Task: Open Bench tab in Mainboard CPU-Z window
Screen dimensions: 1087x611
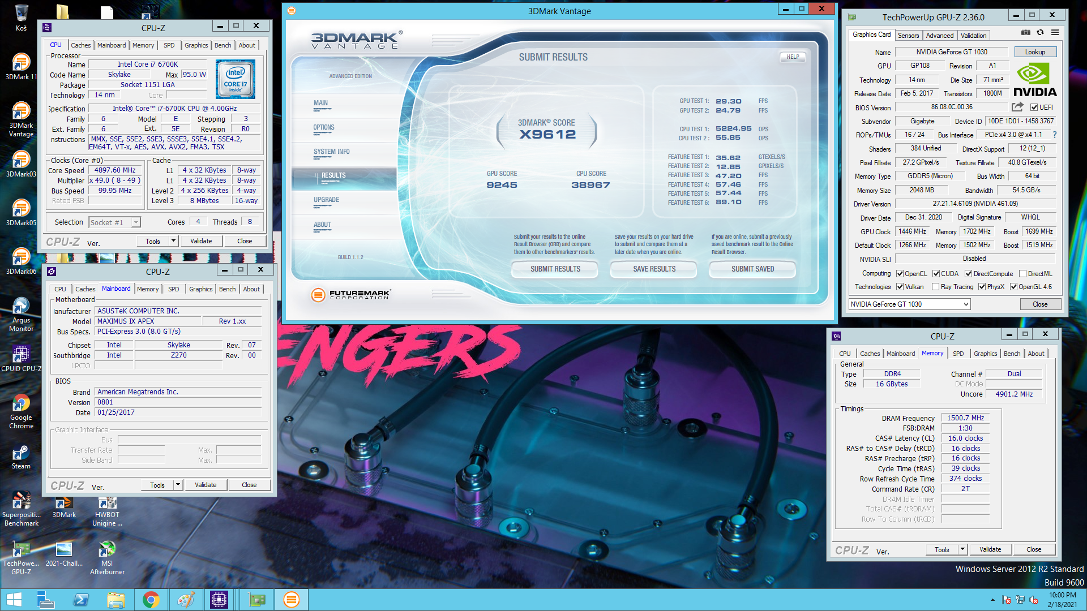Action: [227, 289]
